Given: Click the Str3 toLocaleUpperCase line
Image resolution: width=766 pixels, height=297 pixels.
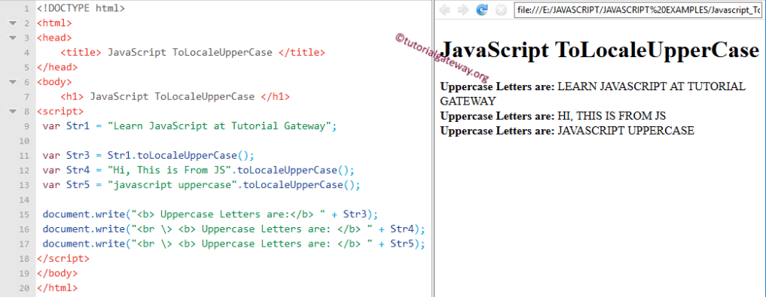Looking at the screenshot, I should 148,156.
